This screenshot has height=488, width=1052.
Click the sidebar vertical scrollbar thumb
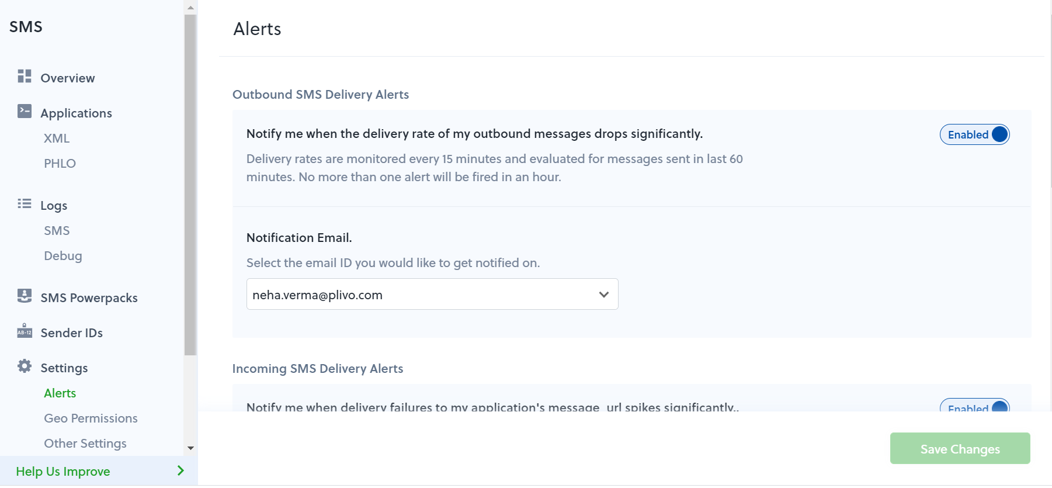[x=190, y=185]
